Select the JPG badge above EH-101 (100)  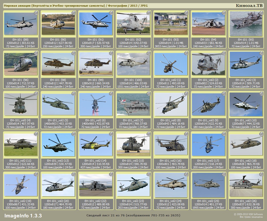tap(149, 53)
